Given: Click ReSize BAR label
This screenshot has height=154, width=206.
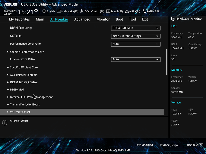Looking at the screenshot, I should [x=153, y=11].
